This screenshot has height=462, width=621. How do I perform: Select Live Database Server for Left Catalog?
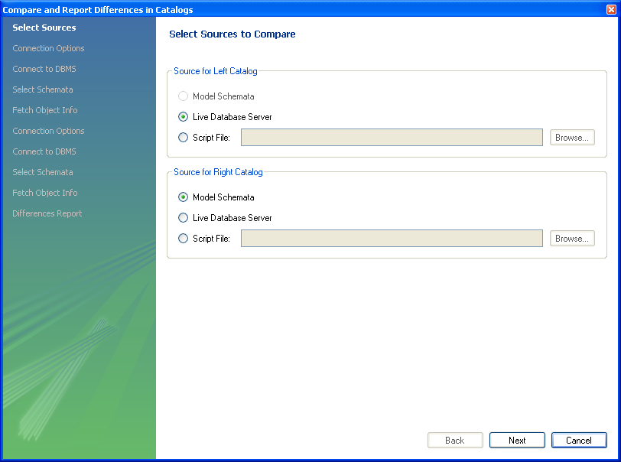pos(183,117)
